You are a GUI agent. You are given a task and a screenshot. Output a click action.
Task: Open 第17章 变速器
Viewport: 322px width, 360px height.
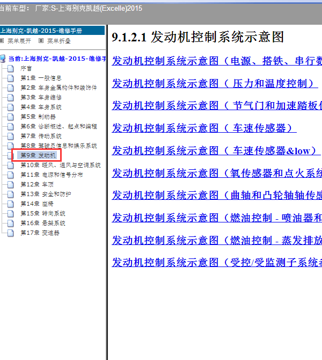(40, 233)
